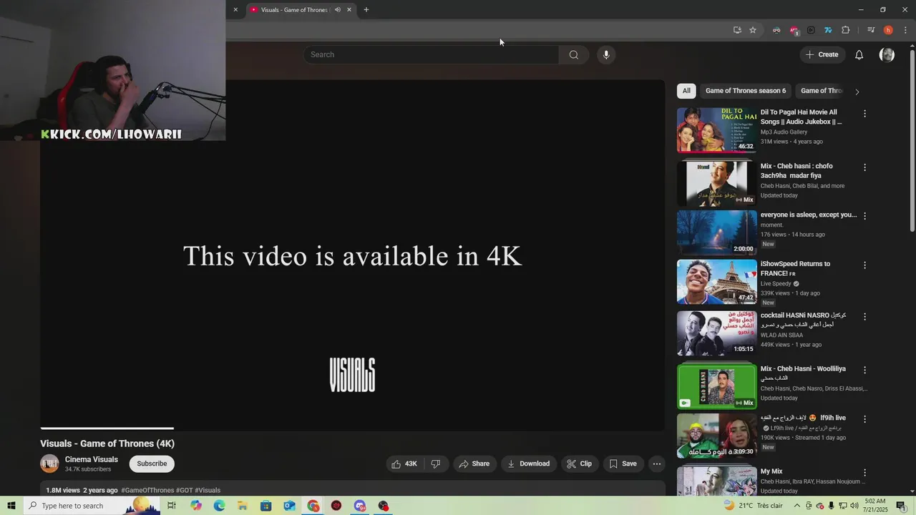Click the adblock extension icon with badge
Image resolution: width=916 pixels, height=515 pixels.
coord(794,30)
